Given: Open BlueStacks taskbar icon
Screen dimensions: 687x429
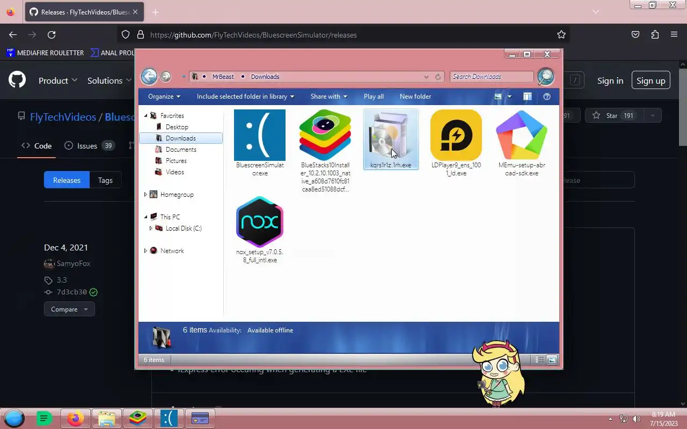Looking at the screenshot, I should click(138, 418).
